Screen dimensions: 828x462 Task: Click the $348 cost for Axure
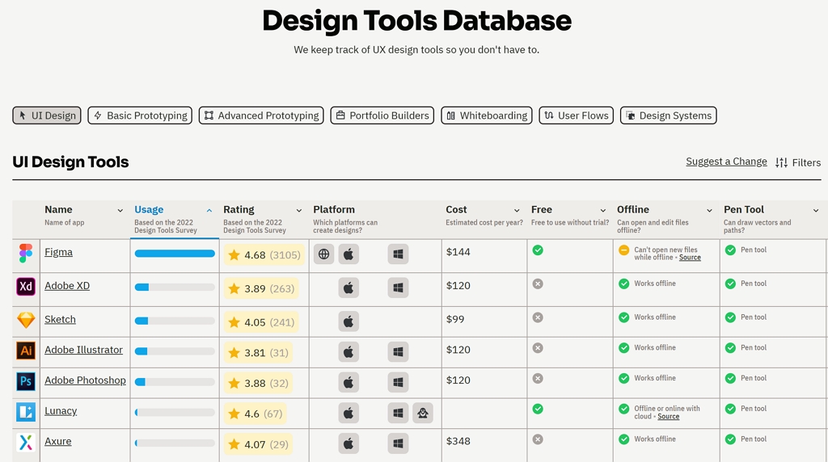(x=458, y=442)
